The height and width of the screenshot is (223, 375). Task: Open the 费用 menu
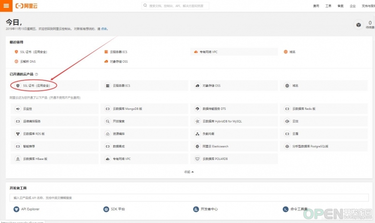(316, 6)
